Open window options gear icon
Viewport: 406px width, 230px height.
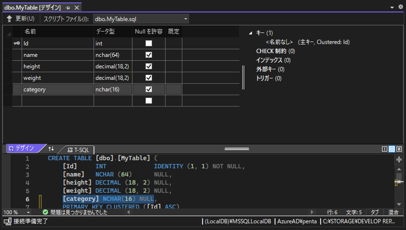click(400, 7)
